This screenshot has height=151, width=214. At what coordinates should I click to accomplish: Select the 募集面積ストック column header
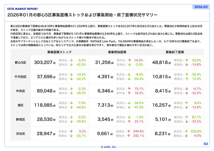click(60, 52)
